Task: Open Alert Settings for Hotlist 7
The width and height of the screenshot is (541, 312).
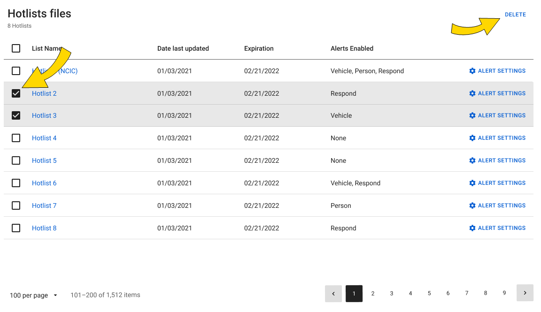Action: [x=497, y=205]
